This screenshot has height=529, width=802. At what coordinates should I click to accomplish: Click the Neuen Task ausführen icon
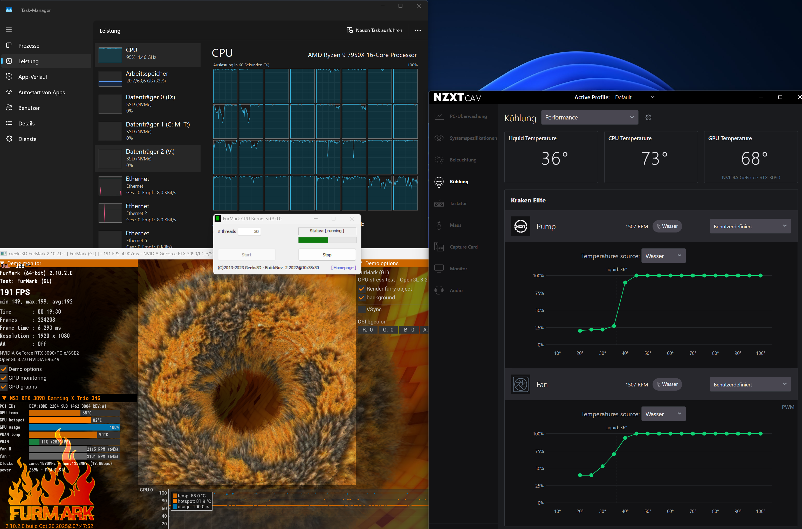pyautogui.click(x=349, y=30)
